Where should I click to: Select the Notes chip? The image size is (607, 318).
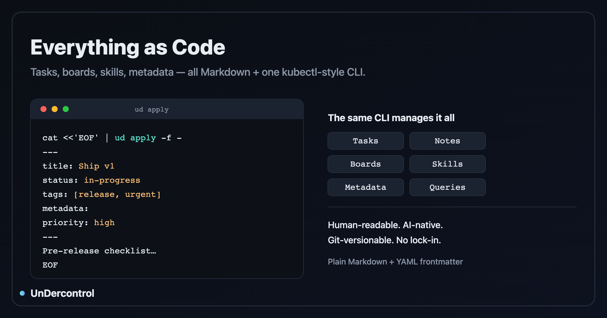(x=447, y=141)
